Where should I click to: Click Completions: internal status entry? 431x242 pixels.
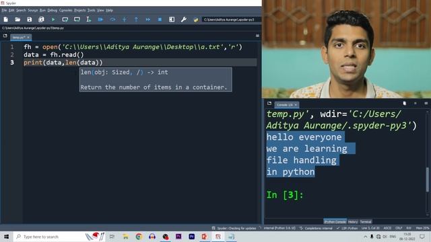coord(316,228)
